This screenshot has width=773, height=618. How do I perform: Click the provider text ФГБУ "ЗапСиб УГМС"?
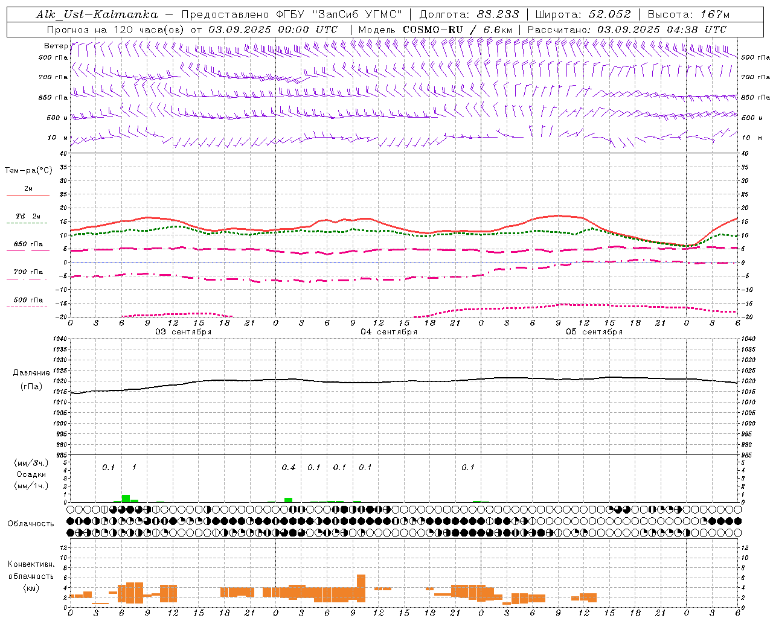[339, 14]
